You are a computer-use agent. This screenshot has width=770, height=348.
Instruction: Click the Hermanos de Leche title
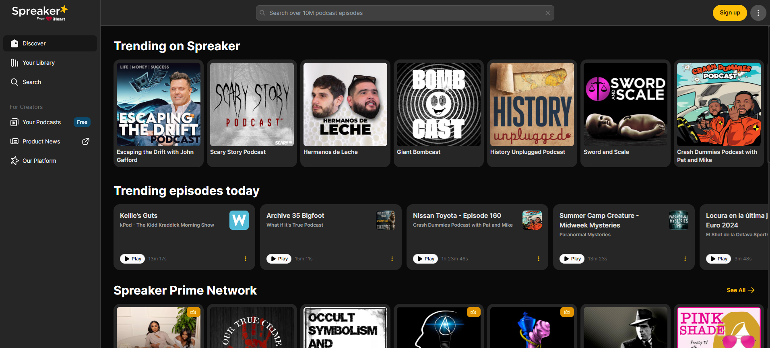(x=330, y=152)
